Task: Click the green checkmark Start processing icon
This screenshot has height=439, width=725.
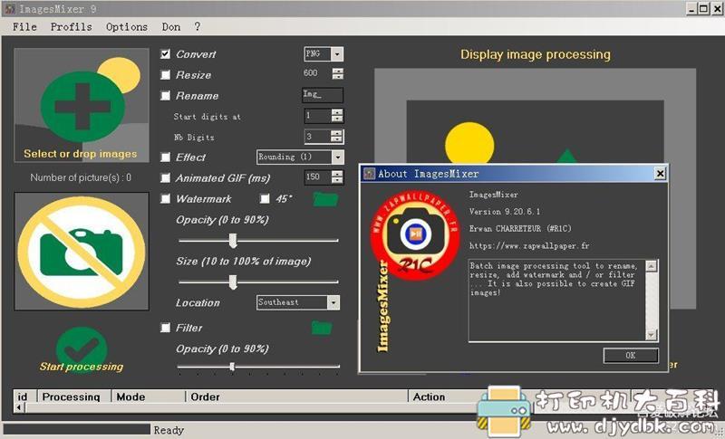Action: 82,348
